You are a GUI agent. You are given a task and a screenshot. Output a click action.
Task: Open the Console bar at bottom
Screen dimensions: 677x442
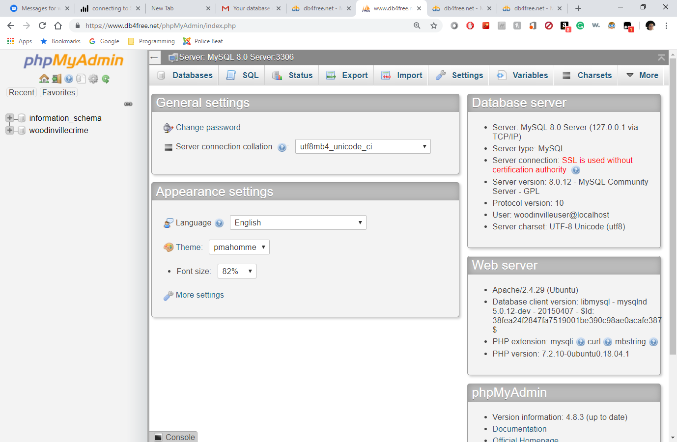[174, 437]
